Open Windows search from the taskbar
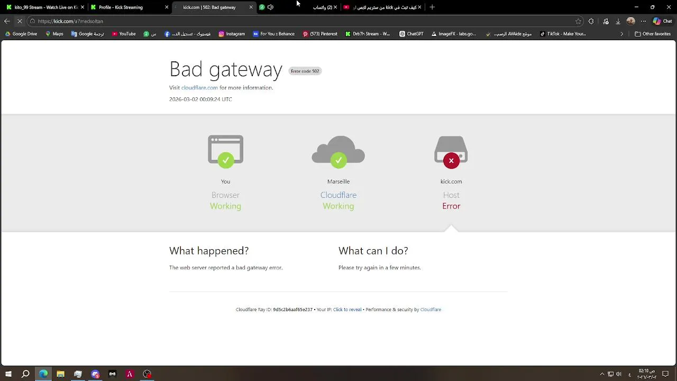This screenshot has width=677, height=381. point(25,374)
